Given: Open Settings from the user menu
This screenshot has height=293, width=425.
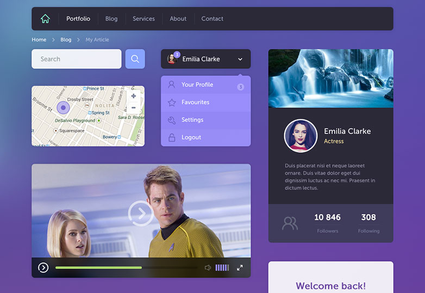Looking at the screenshot, I should pyautogui.click(x=192, y=120).
